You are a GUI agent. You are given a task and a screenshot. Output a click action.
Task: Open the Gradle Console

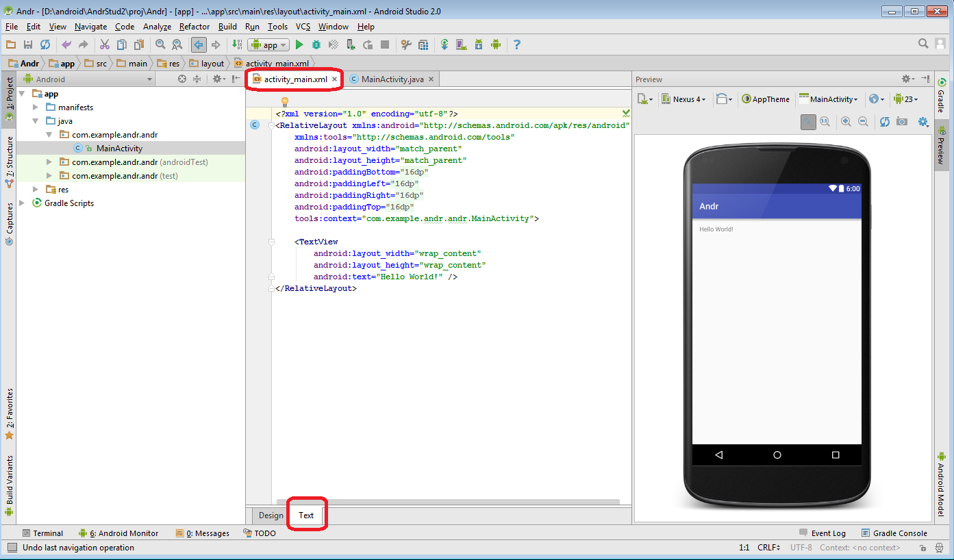click(x=894, y=533)
